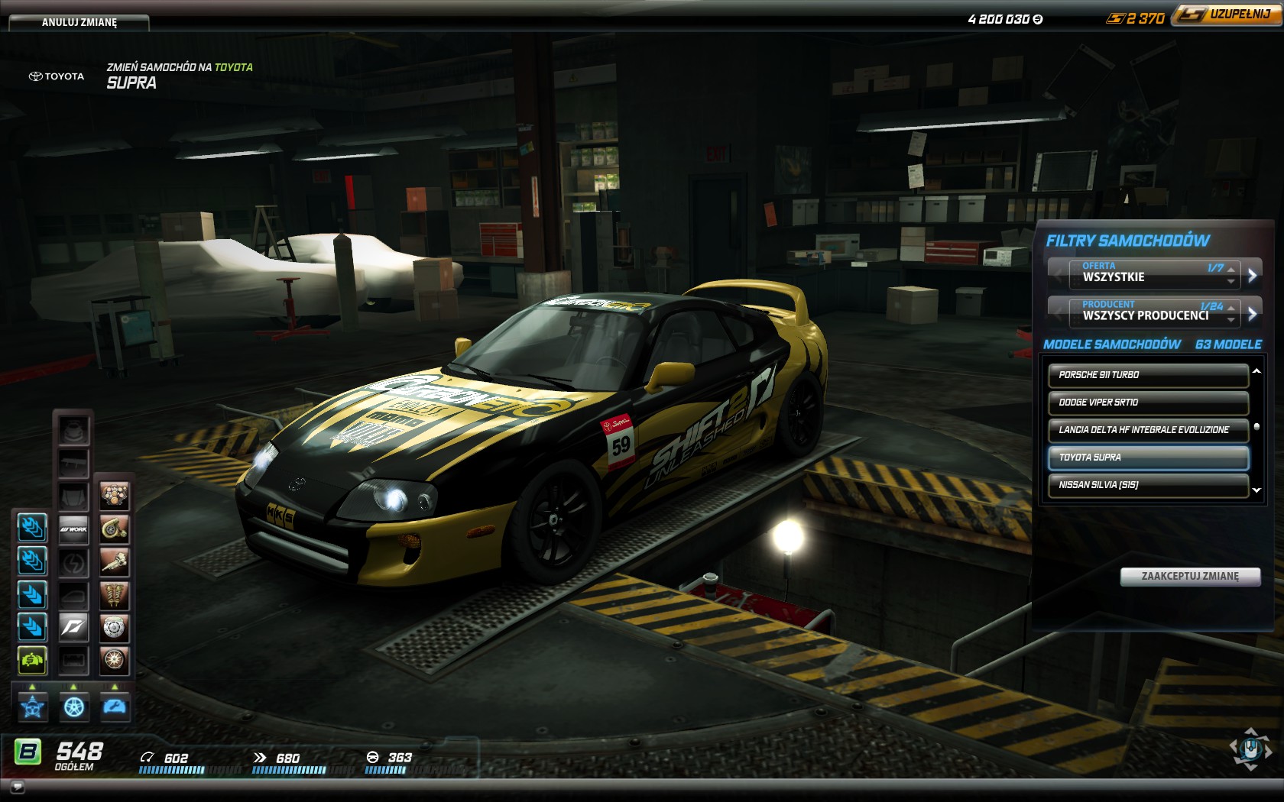This screenshot has height=802, width=1284.
Task: Click the steering wheel handling icon
Action: (373, 758)
